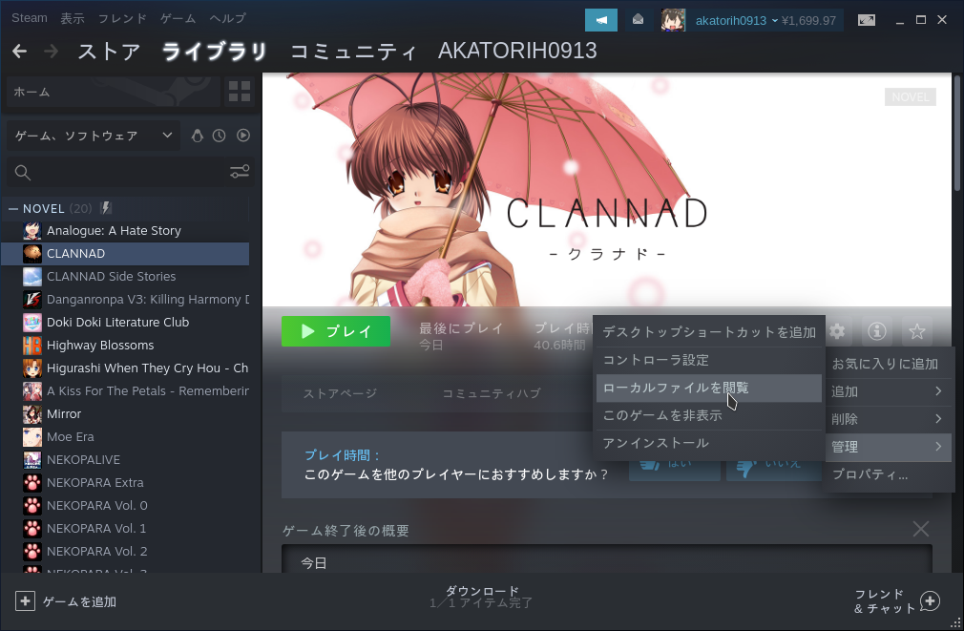Select Higurashi When They Cry Hou
The width and height of the screenshot is (964, 631).
[x=125, y=368]
